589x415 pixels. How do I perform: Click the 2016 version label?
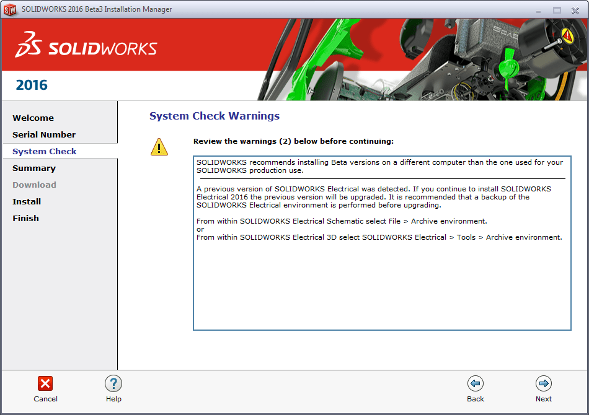[x=32, y=85]
